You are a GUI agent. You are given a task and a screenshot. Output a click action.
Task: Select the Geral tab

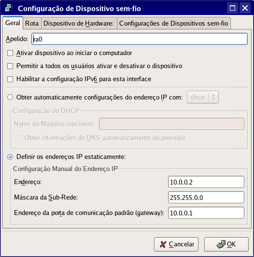point(13,23)
